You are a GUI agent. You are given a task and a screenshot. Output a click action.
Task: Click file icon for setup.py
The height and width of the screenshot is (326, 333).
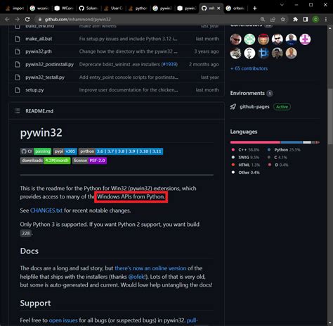tap(17, 90)
